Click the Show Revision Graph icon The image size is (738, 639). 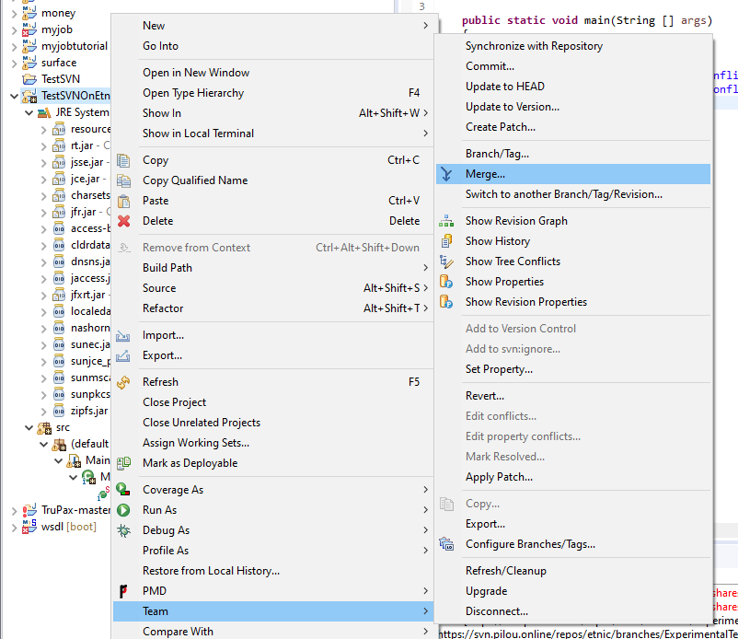point(446,221)
